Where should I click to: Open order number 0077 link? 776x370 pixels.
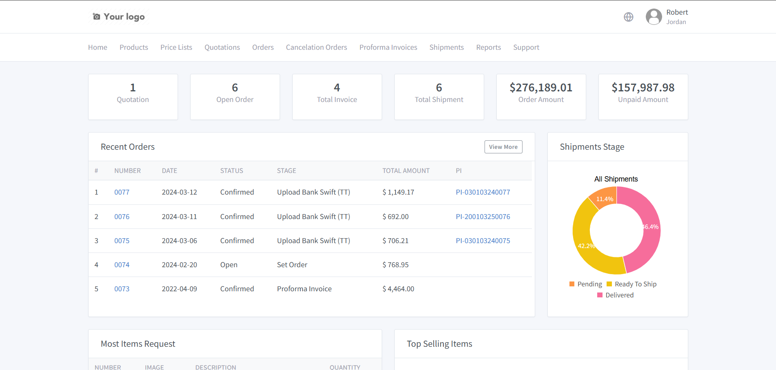click(x=122, y=192)
